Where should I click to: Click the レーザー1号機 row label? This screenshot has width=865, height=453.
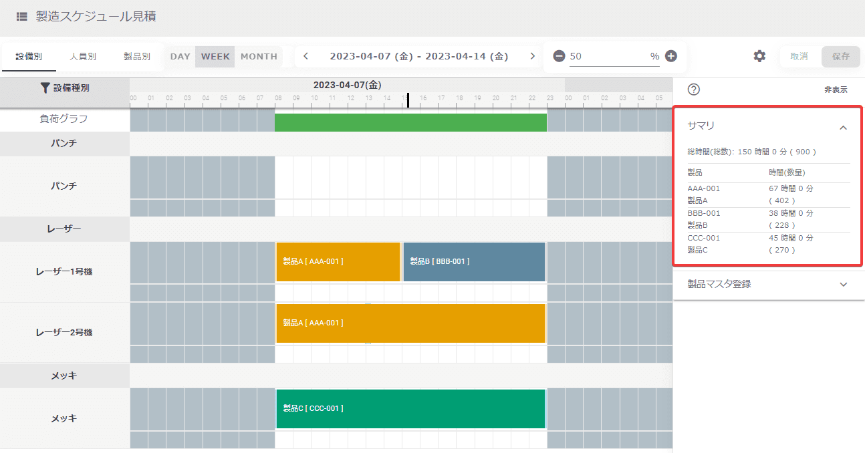click(x=65, y=272)
